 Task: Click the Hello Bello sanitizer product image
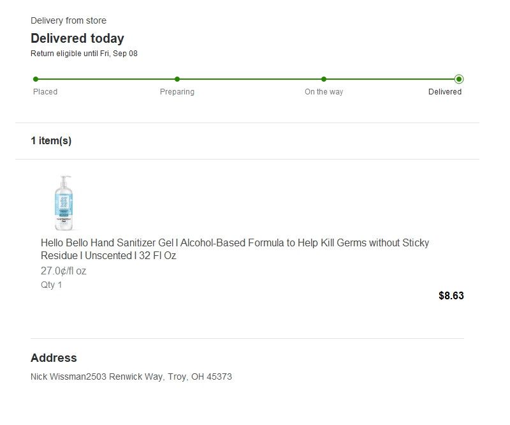[x=64, y=202]
